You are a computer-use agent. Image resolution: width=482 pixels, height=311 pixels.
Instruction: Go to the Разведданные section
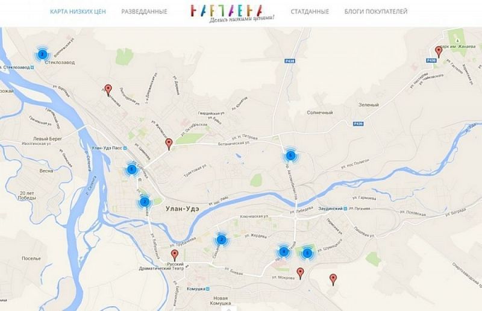click(x=144, y=11)
